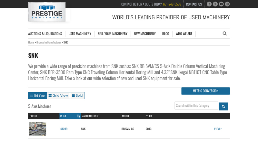Switch to List View
This screenshot has width=258, height=145.
pos(37,96)
